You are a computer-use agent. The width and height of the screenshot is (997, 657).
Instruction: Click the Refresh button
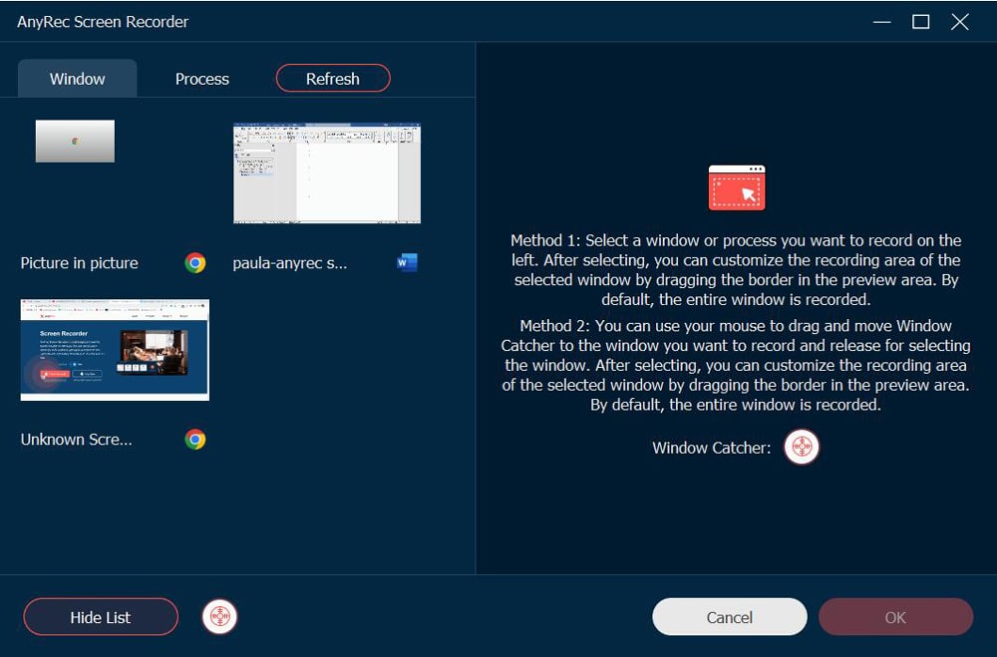point(333,78)
